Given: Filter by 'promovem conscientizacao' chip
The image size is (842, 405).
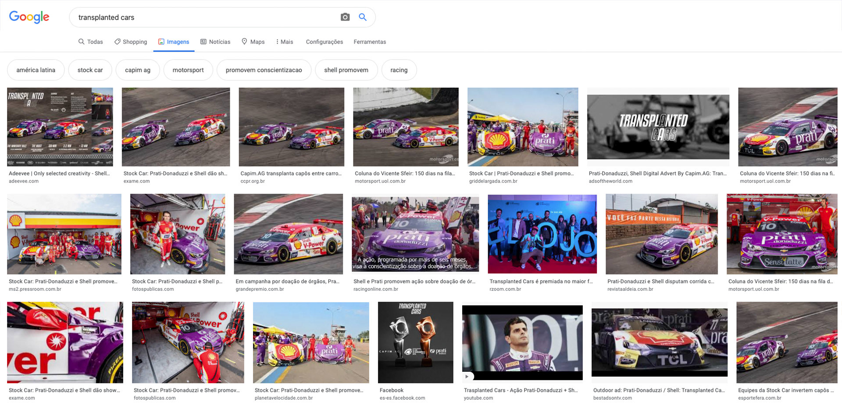Looking at the screenshot, I should pyautogui.click(x=264, y=70).
